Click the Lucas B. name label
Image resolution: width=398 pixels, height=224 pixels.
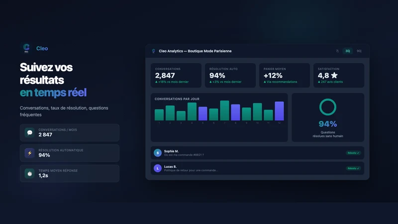(170, 167)
